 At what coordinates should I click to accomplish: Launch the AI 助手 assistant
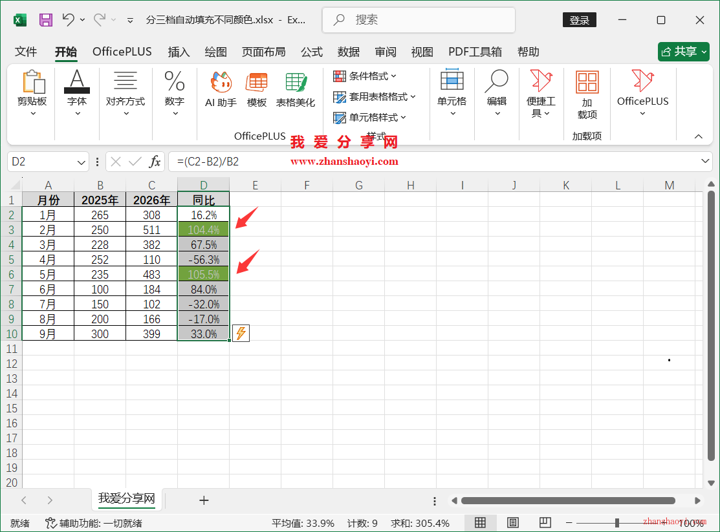pyautogui.click(x=221, y=89)
